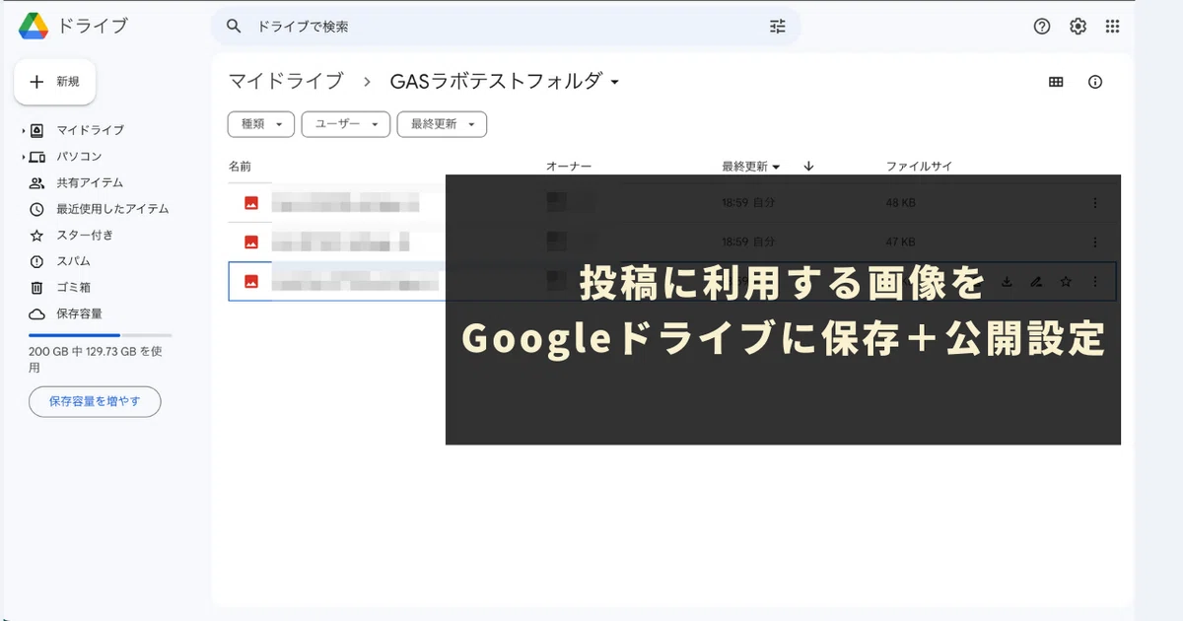Click the storage usage progress bar
Viewport: 1183px width, 621px height.
[x=101, y=335]
